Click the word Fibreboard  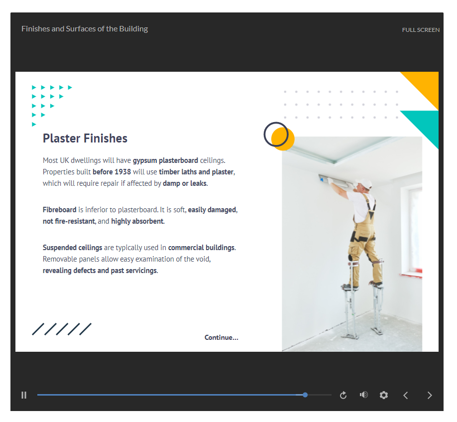click(59, 210)
